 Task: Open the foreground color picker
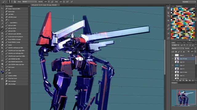[2, 71]
